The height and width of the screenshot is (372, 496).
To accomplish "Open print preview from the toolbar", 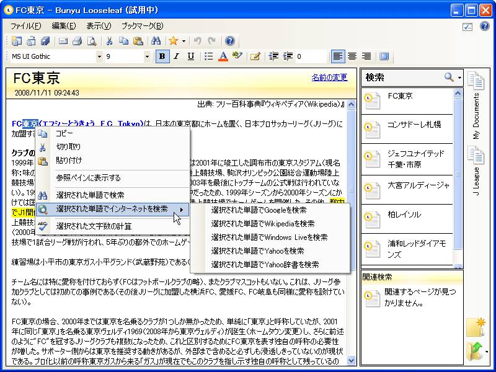I will pos(92,41).
